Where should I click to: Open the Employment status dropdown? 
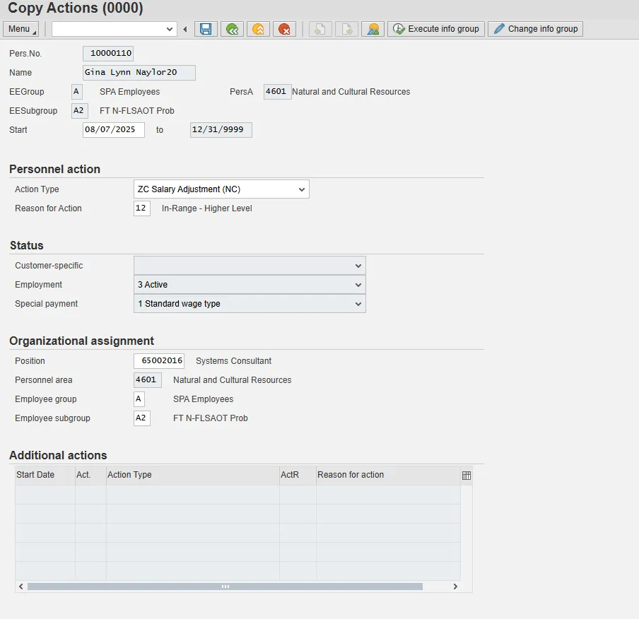(x=358, y=285)
